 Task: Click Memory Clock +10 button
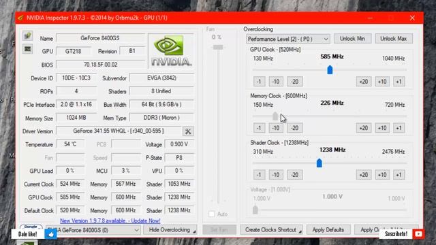[382, 128]
